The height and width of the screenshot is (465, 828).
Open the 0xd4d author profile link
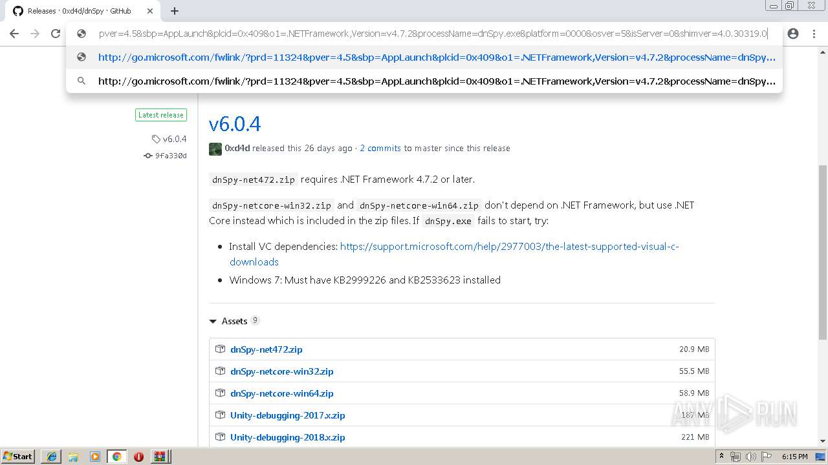coord(237,148)
